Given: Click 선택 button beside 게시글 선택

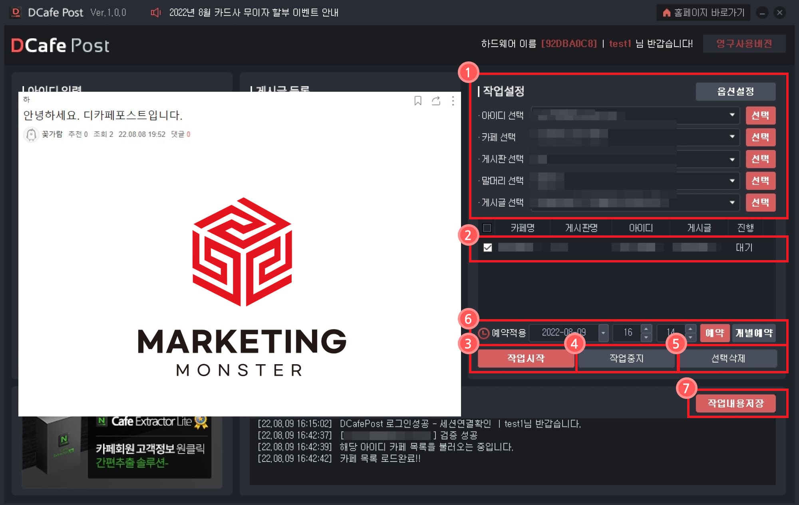Looking at the screenshot, I should tap(760, 202).
